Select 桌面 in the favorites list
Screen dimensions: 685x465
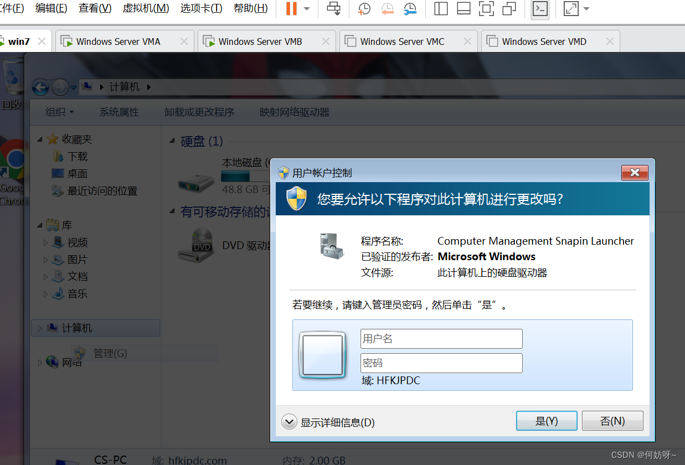(x=78, y=174)
